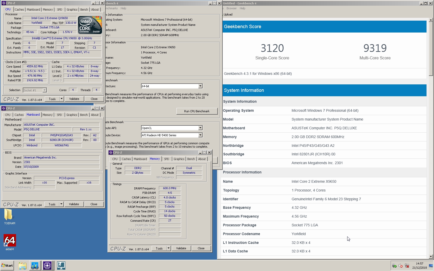
Task: Switch to the CPU tab in the Memory CPU-Z window
Action: (115, 159)
